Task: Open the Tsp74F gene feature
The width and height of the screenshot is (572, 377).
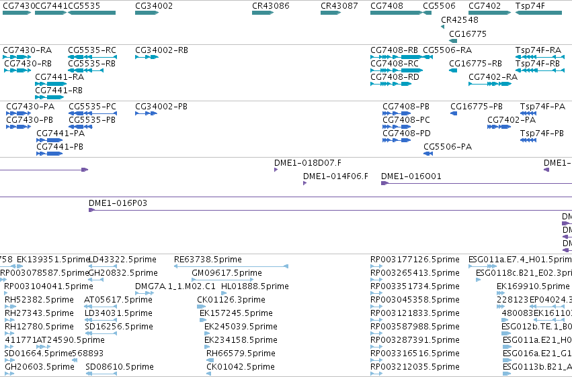Action: point(538,13)
